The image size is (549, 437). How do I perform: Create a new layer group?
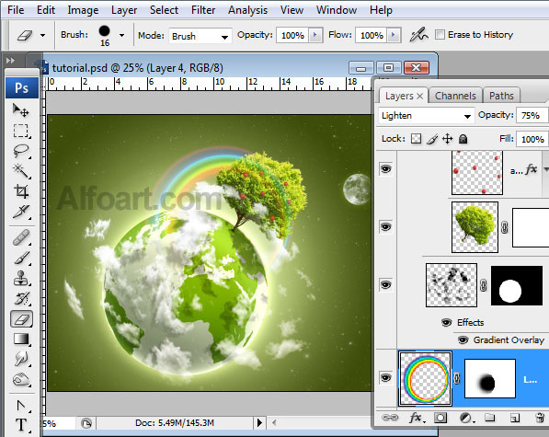(490, 418)
